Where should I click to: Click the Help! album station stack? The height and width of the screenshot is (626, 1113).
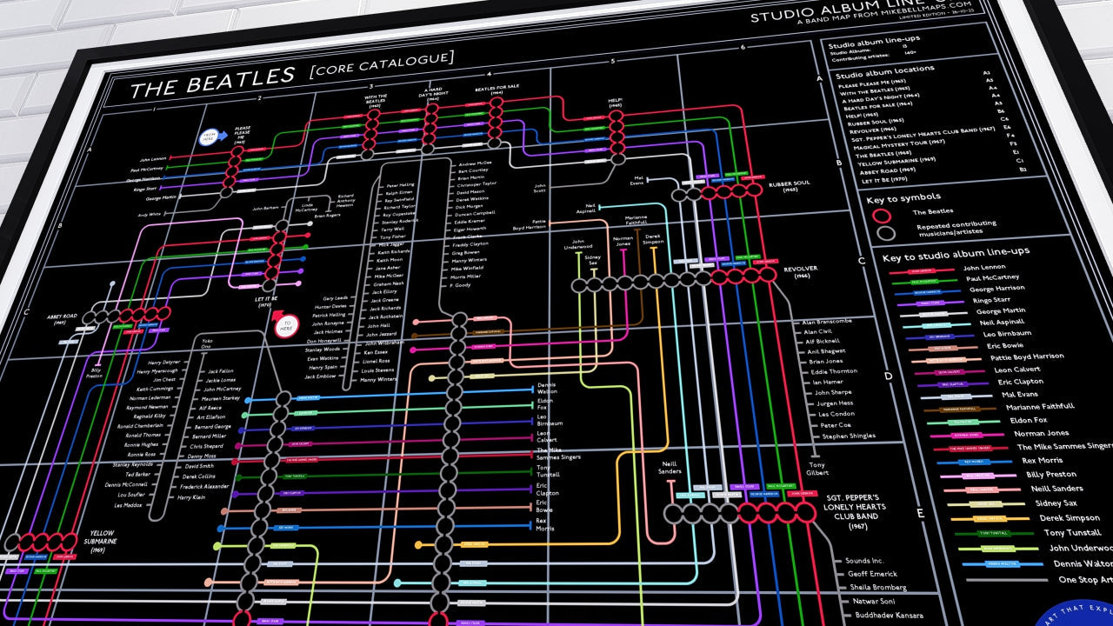pyautogui.click(x=616, y=137)
